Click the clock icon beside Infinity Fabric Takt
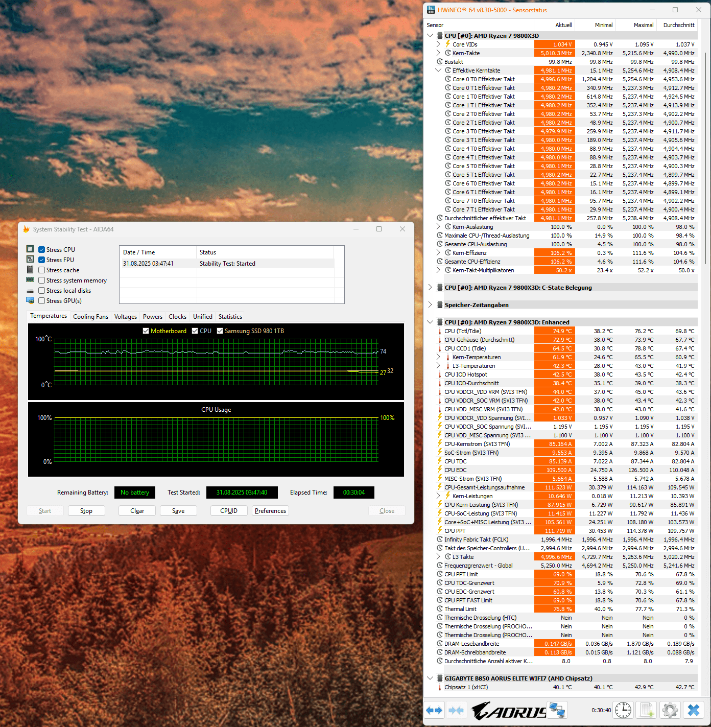 pyautogui.click(x=440, y=540)
